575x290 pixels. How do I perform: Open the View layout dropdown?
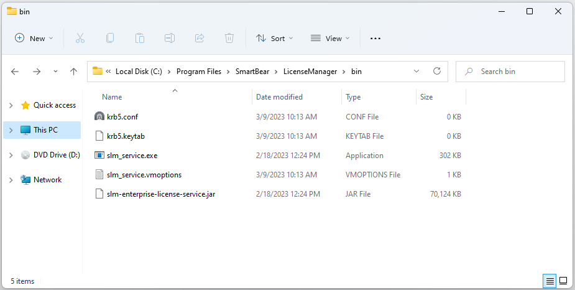(x=330, y=38)
